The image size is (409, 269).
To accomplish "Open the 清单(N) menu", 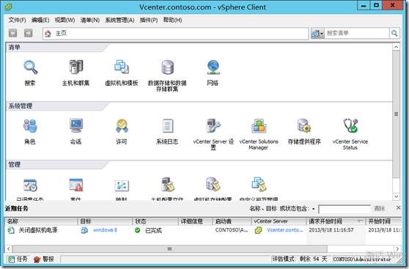I will pos(90,20).
